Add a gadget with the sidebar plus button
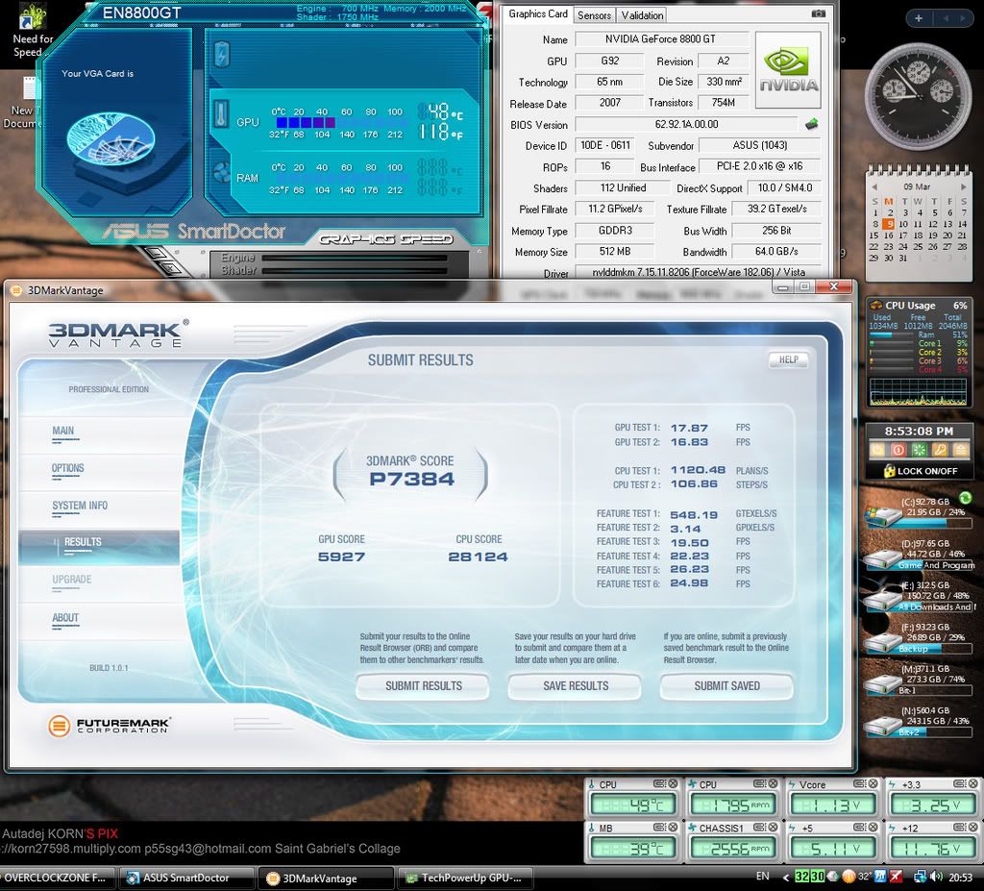Image resolution: width=984 pixels, height=891 pixels. [920, 18]
